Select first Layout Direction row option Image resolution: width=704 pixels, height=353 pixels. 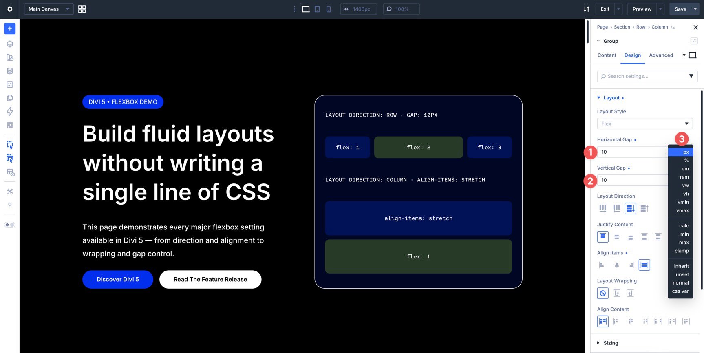(602, 208)
